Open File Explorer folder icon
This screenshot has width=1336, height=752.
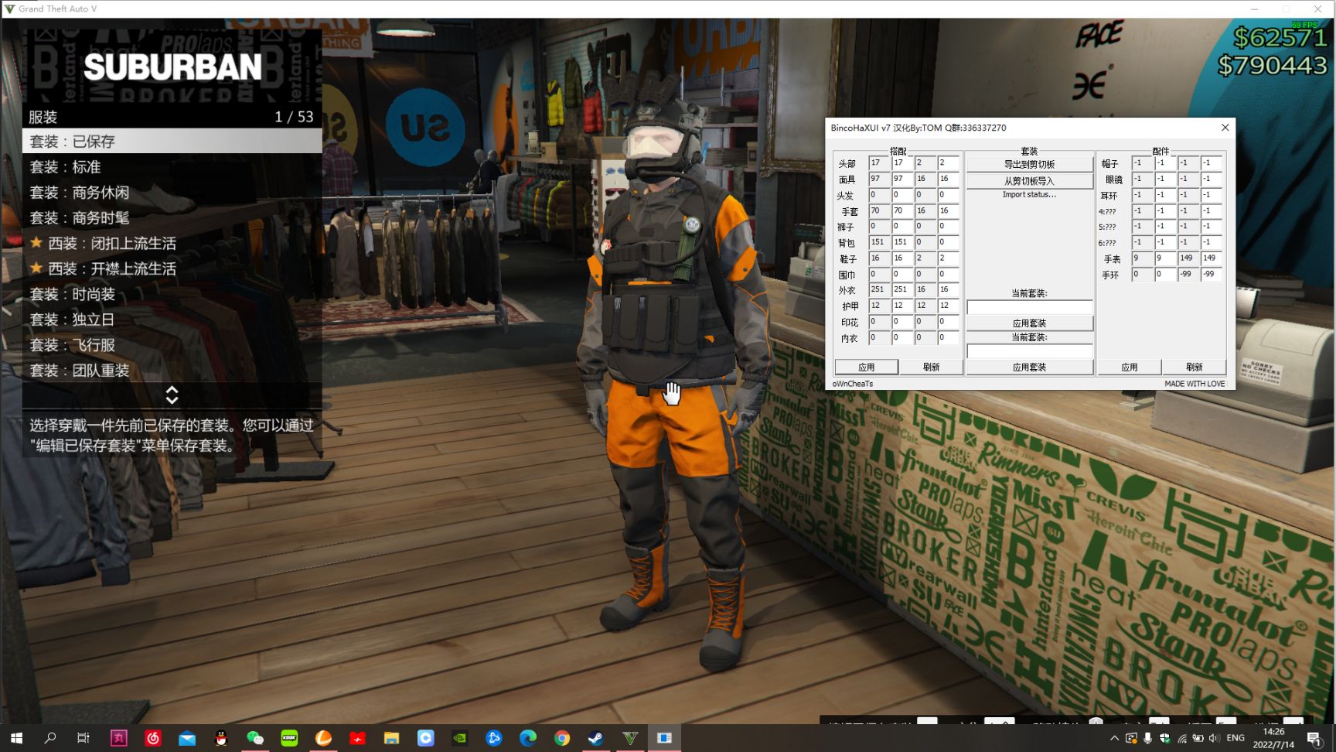click(x=391, y=738)
